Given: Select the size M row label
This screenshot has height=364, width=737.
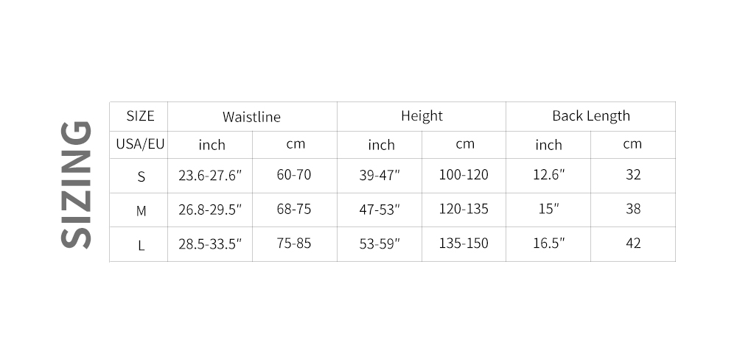Looking at the screenshot, I should (x=141, y=211).
